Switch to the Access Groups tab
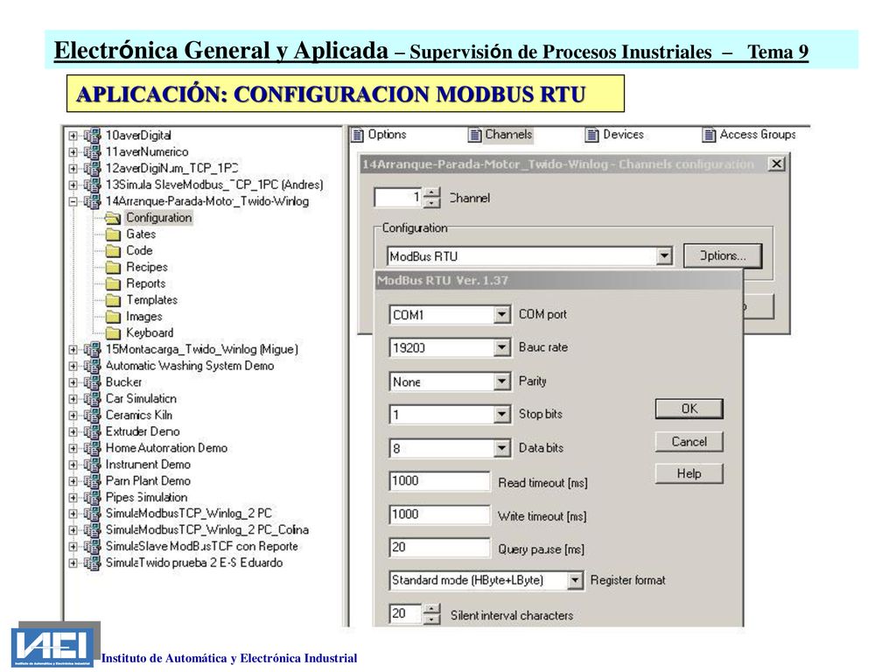896x672 pixels. click(x=749, y=135)
